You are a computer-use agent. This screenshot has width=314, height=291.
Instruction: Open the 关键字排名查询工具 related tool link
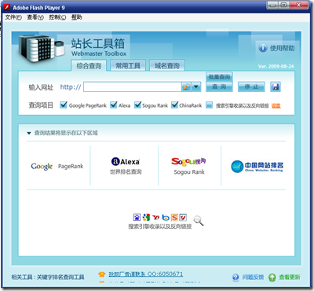[x=60, y=277]
